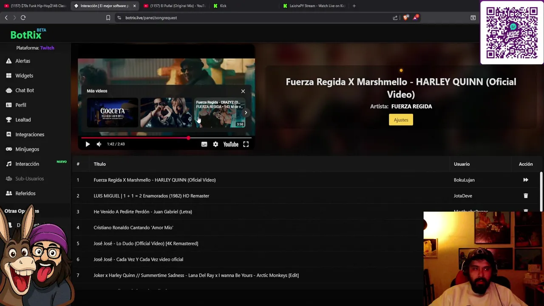Open Alertas in the sidebar

pyautogui.click(x=23, y=61)
